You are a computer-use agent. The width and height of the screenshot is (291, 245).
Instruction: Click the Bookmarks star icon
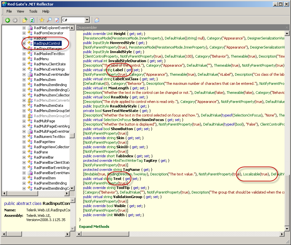(42, 20)
